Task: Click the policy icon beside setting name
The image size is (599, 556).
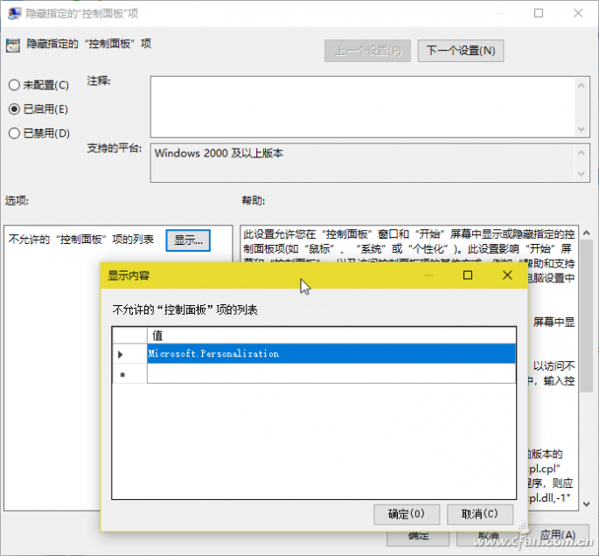Action: coord(14,45)
